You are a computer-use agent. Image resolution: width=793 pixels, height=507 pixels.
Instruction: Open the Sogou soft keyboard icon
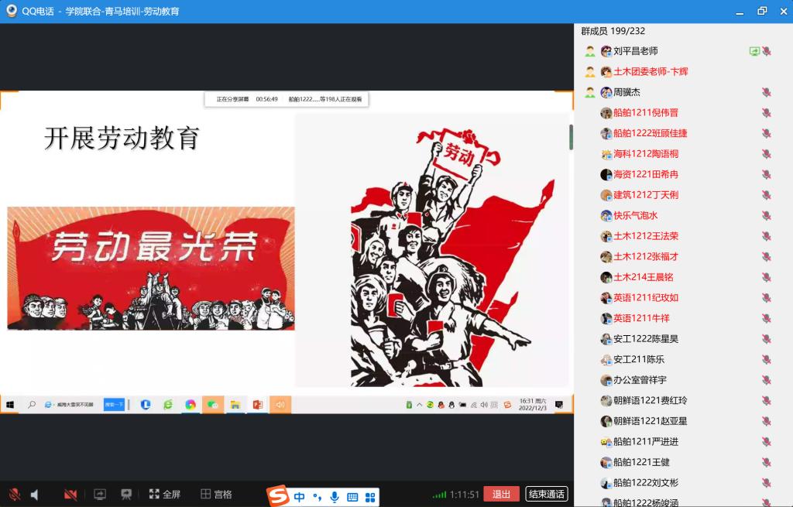click(352, 497)
